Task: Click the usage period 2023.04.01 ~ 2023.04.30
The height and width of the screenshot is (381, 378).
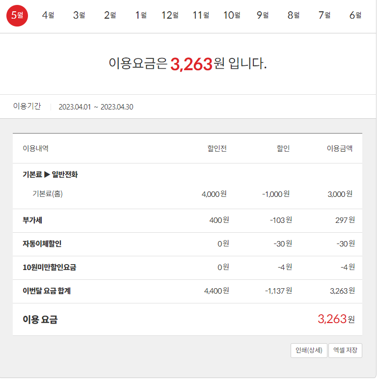Action: (x=96, y=107)
